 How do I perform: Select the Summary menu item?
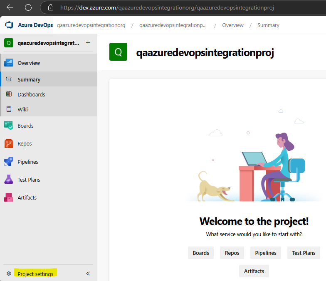pyautogui.click(x=29, y=79)
